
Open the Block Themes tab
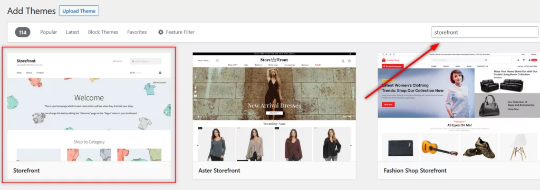coord(103,32)
